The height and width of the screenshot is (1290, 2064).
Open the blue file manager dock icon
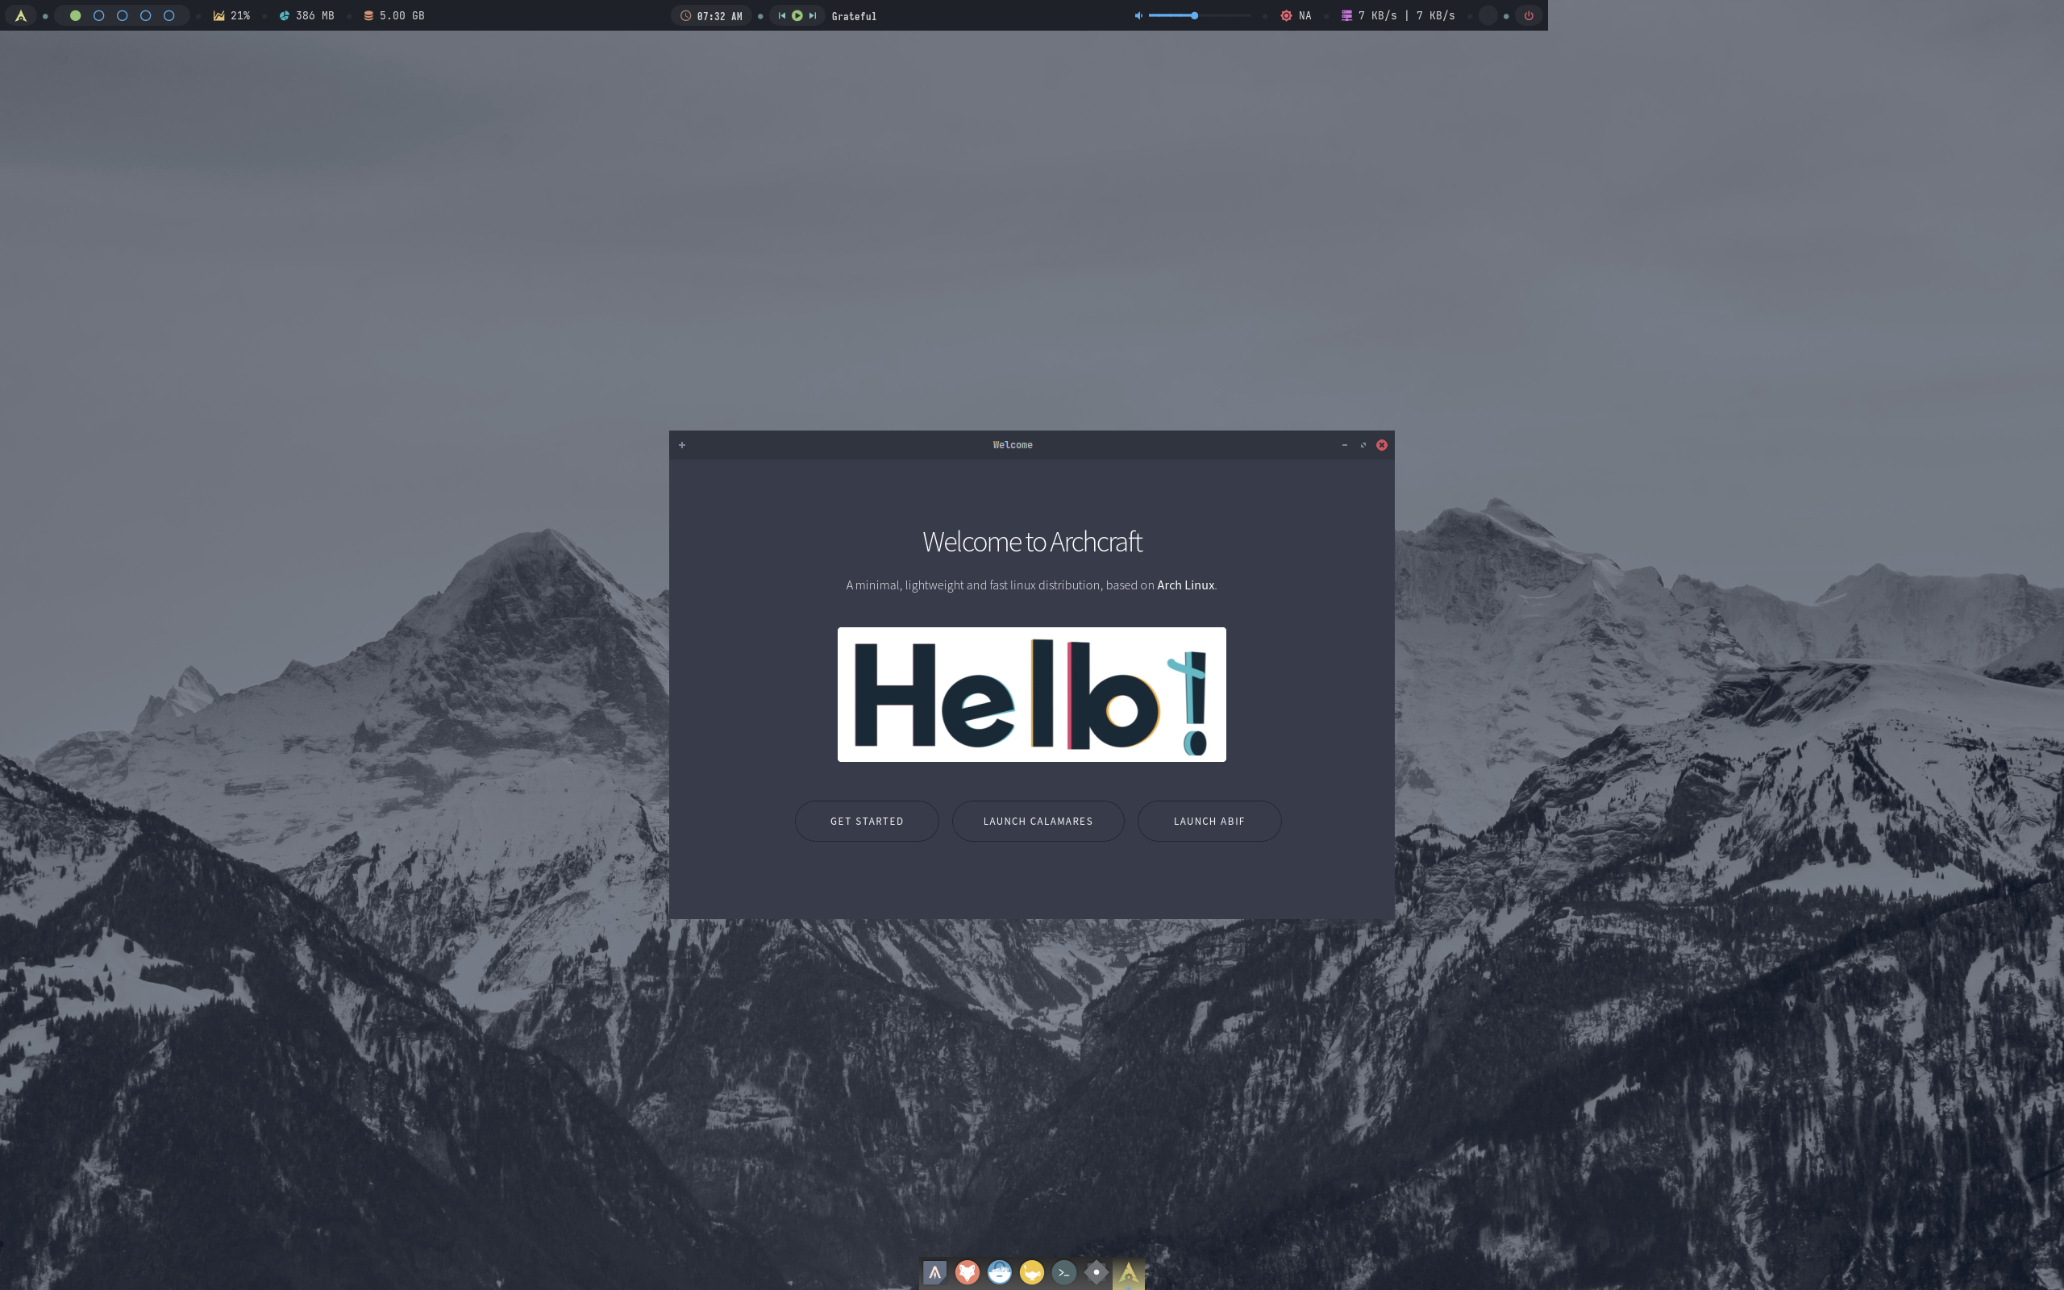(1000, 1273)
